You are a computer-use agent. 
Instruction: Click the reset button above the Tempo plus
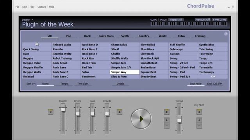pyautogui.click(x=167, y=112)
